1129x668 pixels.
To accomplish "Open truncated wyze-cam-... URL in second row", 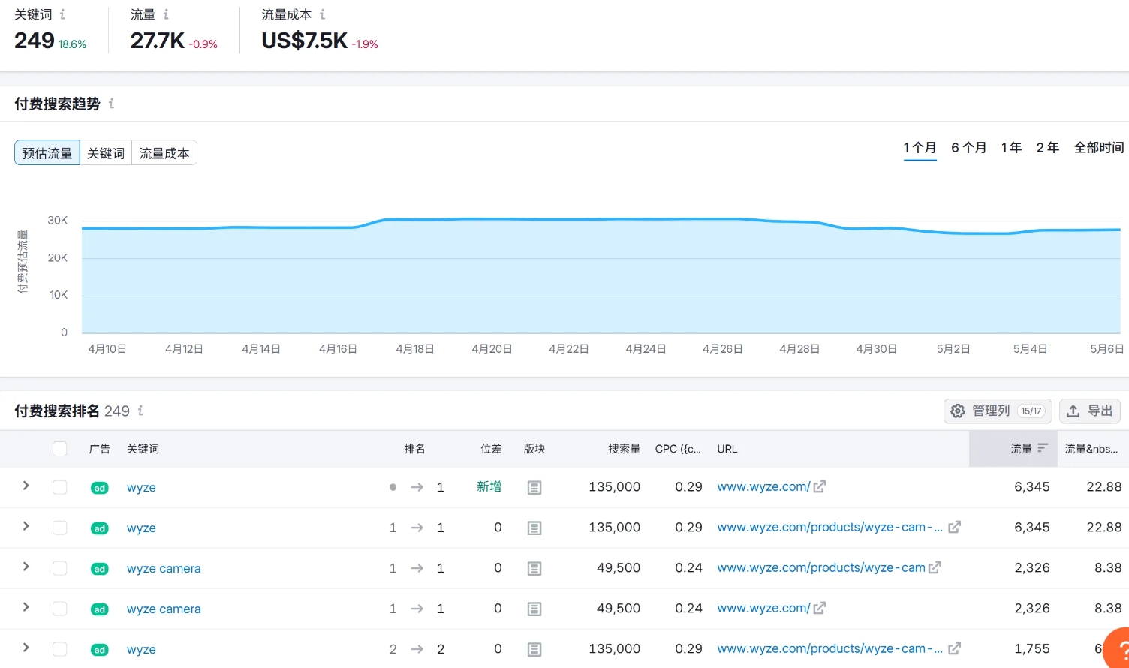I will [x=830, y=527].
